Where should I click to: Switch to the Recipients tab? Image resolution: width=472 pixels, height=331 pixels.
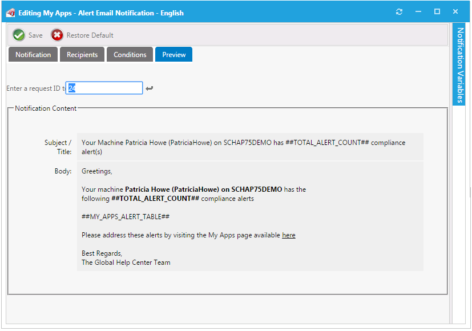click(x=82, y=54)
